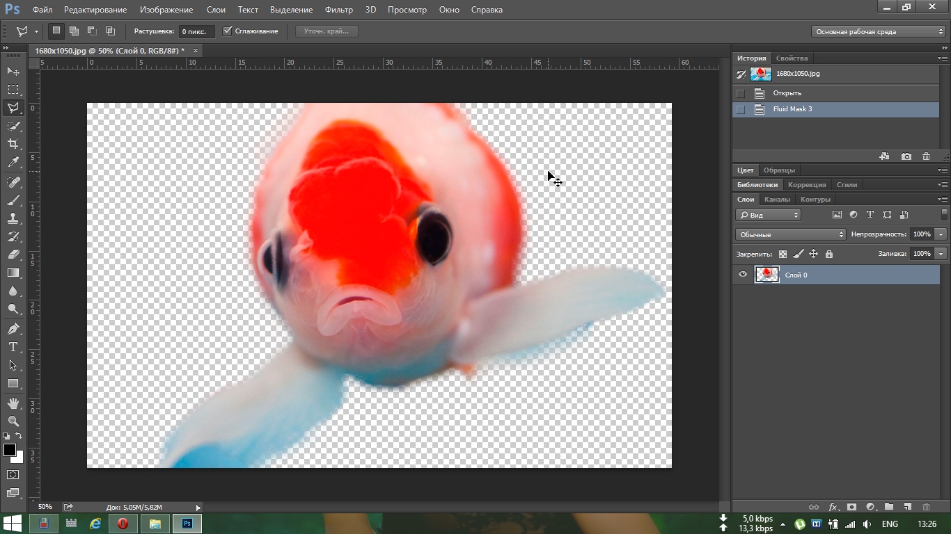951x534 pixels.
Task: Toggle the Сглаживание anti-alias checkbox
Action: coord(228,31)
